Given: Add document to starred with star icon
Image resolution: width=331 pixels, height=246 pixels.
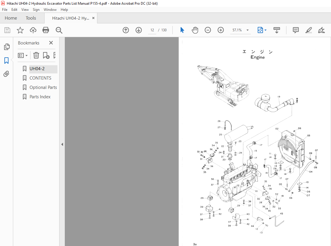Looking at the screenshot, I should click(x=20, y=30).
